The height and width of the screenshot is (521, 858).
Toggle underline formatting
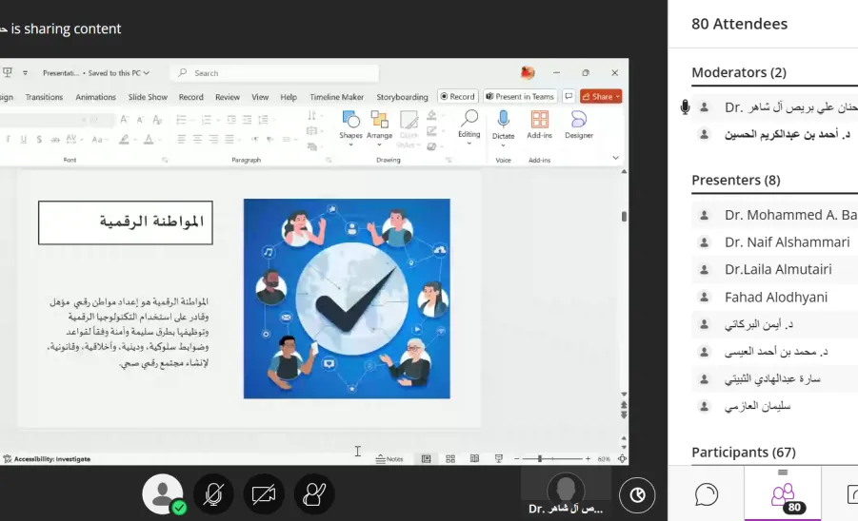click(x=24, y=140)
